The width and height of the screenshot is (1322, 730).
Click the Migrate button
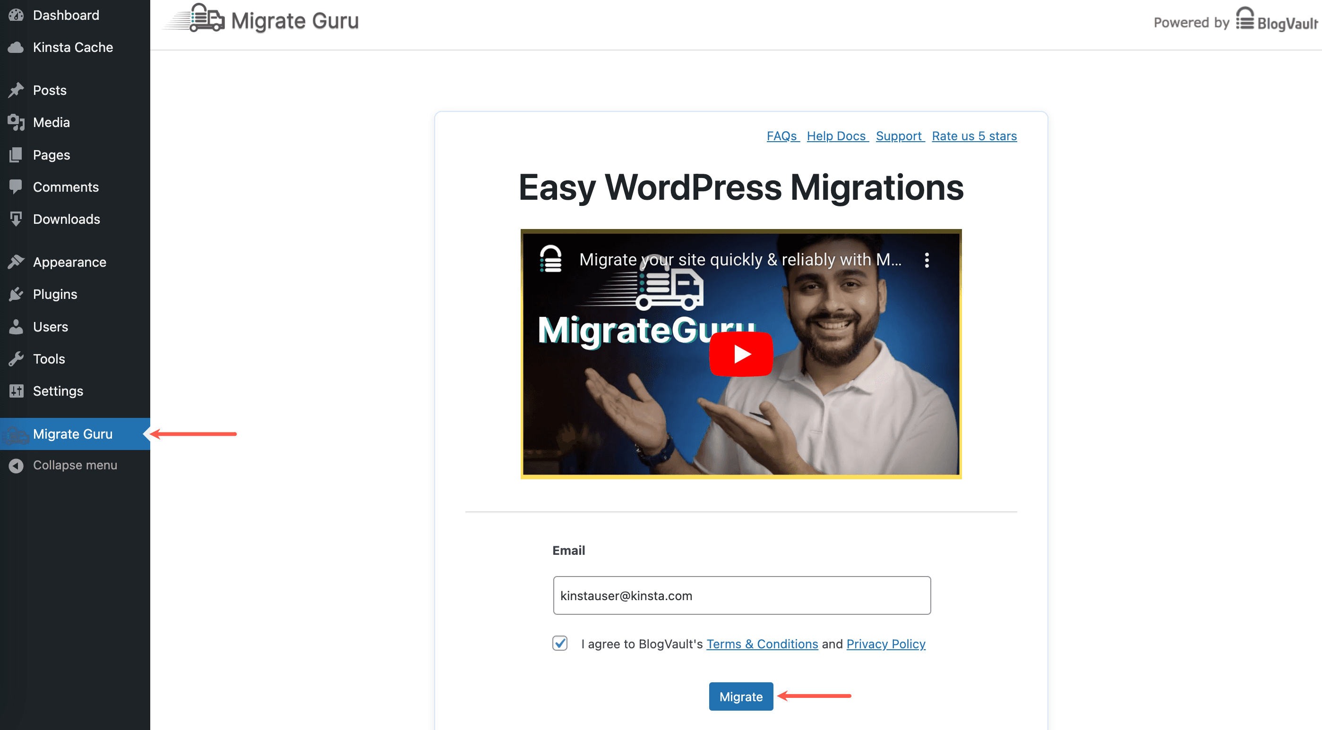coord(740,696)
